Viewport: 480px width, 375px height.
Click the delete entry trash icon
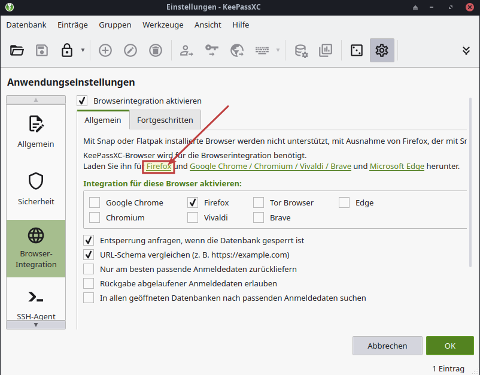(x=155, y=50)
